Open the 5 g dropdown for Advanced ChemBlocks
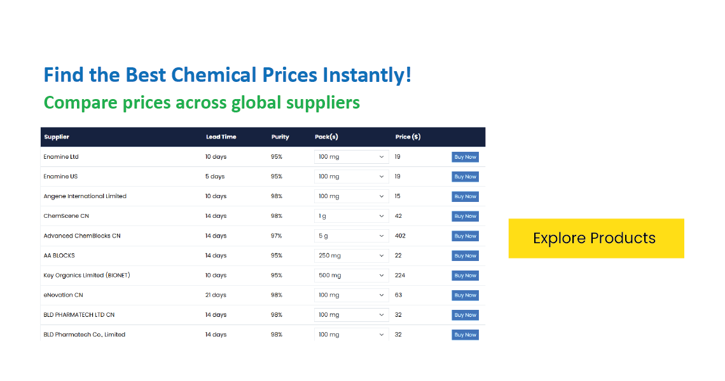This screenshot has height=381, width=725. 352,236
